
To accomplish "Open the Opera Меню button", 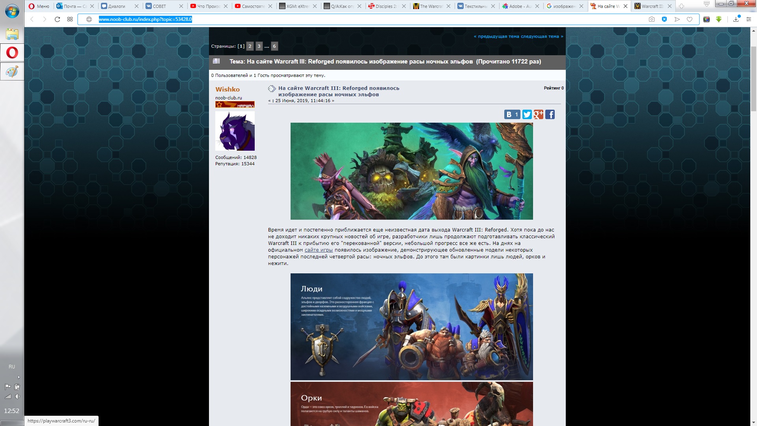I will pyautogui.click(x=39, y=6).
